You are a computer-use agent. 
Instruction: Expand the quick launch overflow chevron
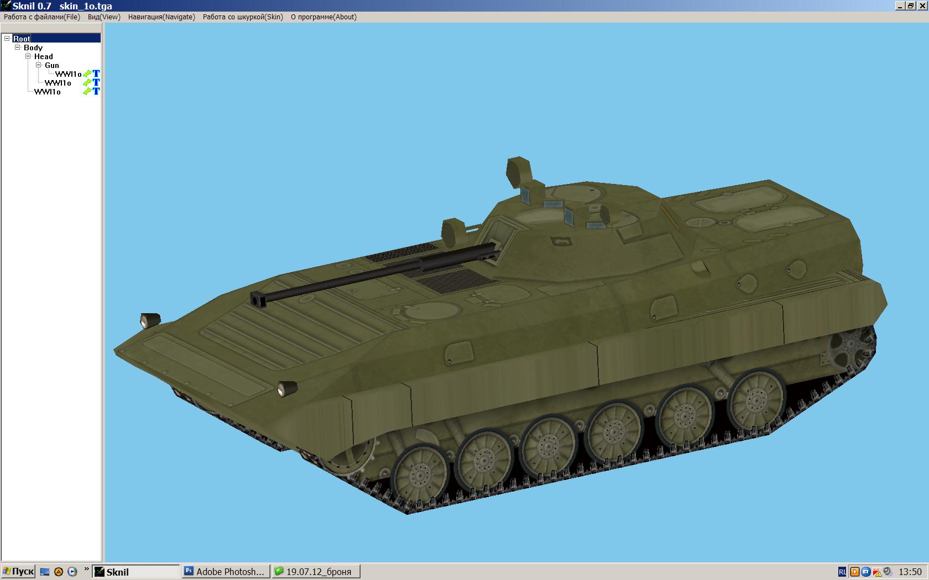86,569
